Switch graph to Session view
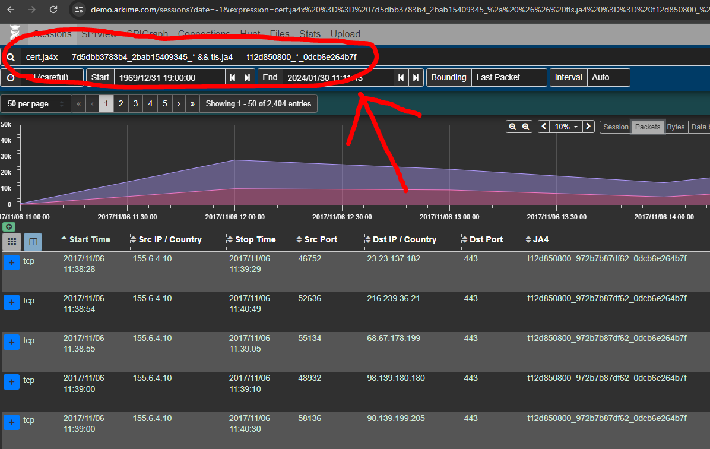 [x=616, y=127]
